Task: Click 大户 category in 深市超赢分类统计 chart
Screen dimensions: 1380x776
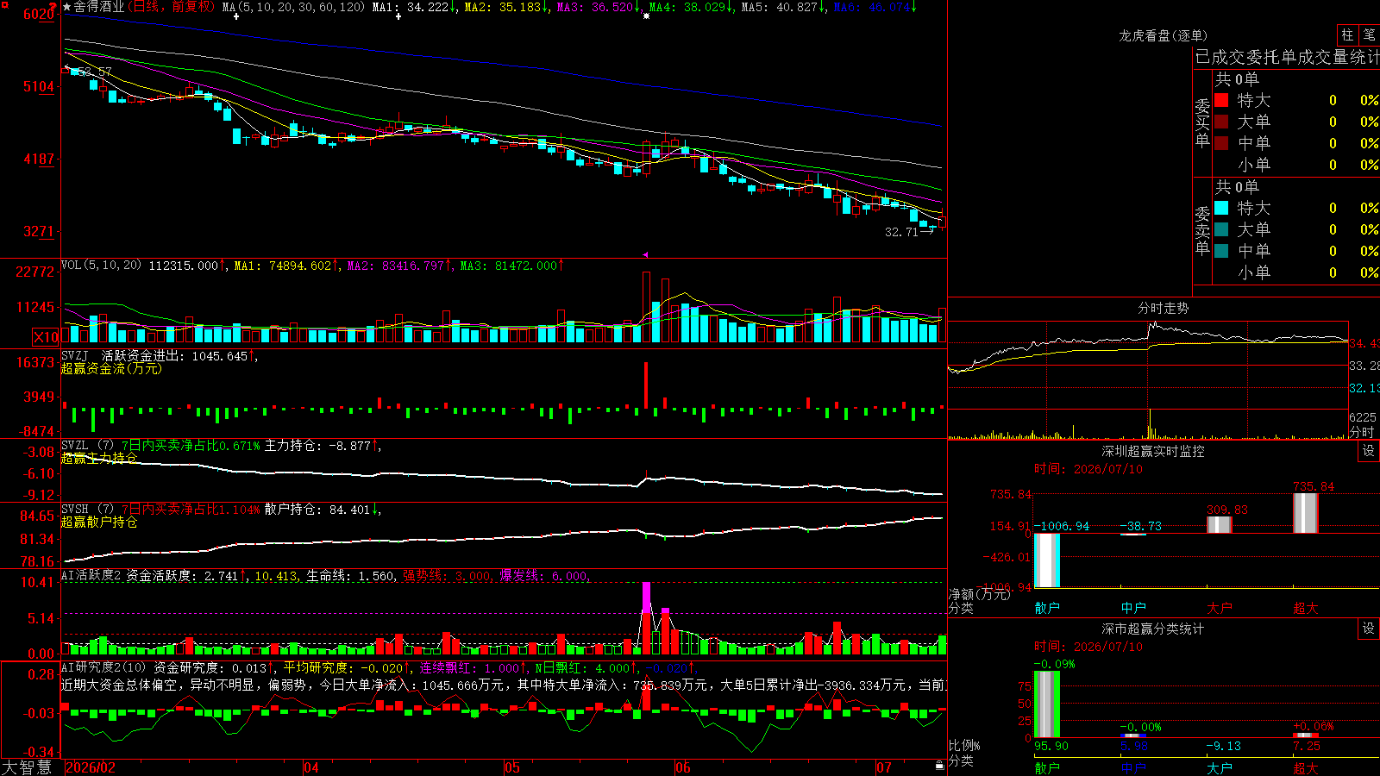Action: click(1220, 768)
